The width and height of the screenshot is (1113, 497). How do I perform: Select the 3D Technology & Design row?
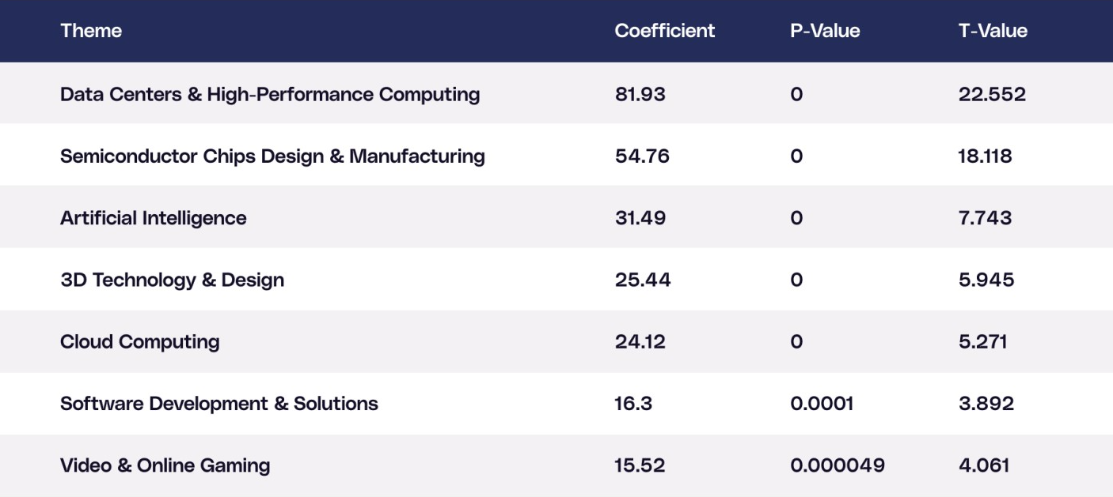click(x=172, y=280)
